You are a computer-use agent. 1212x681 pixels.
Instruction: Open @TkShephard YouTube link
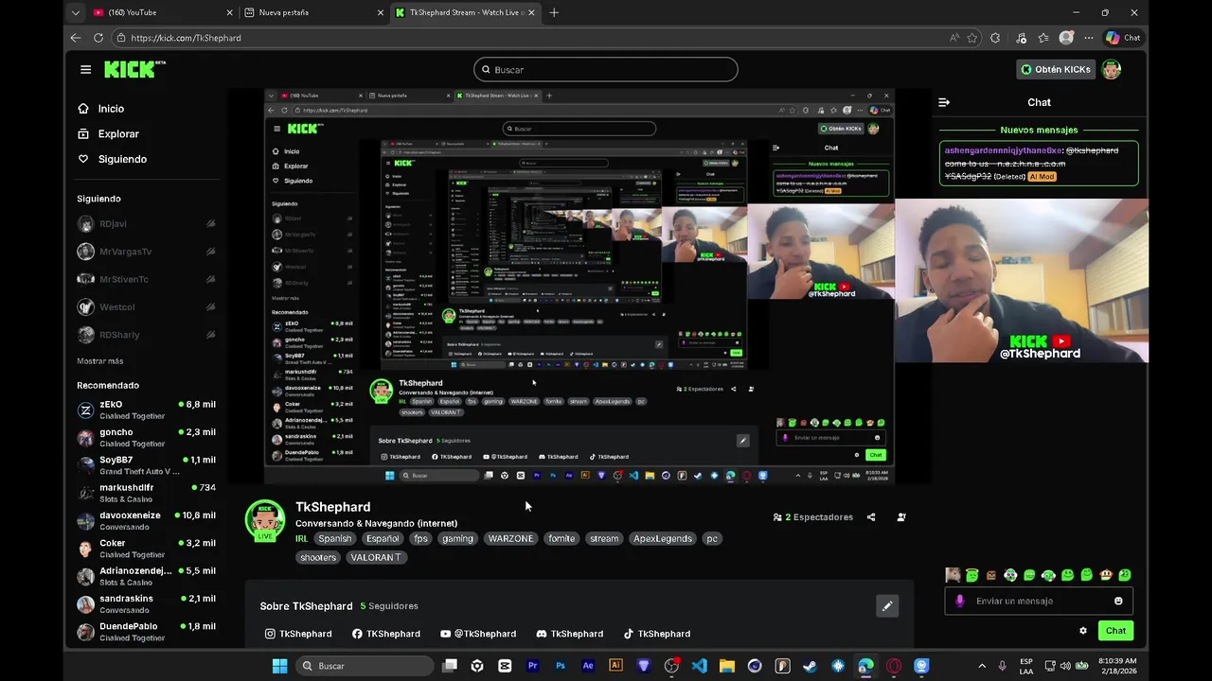coord(478,634)
